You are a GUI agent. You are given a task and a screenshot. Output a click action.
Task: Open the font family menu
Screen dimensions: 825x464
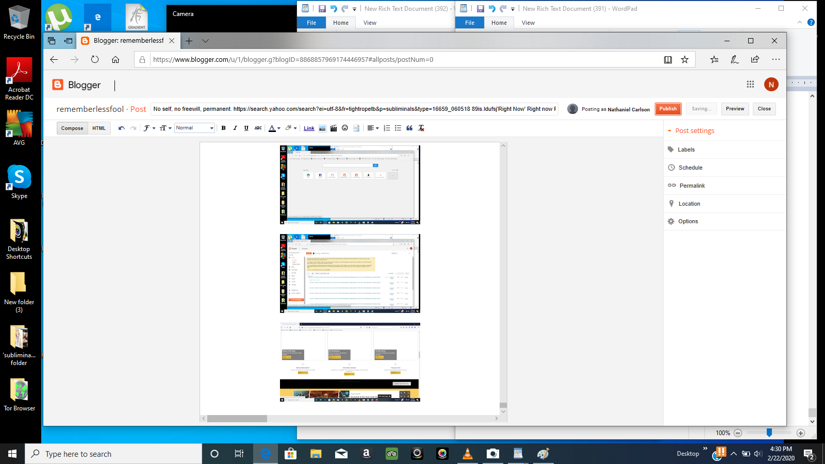click(x=149, y=128)
